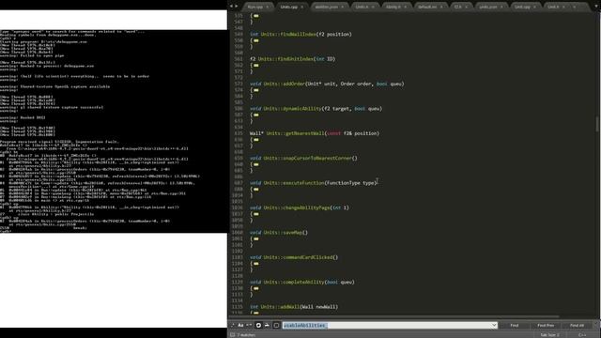Unfold the collapsed body of executeFunction

click(x=256, y=190)
